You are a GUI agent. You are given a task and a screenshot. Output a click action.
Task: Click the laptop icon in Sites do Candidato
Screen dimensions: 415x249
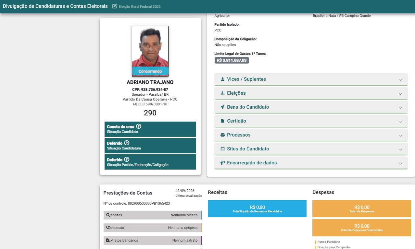(222, 149)
